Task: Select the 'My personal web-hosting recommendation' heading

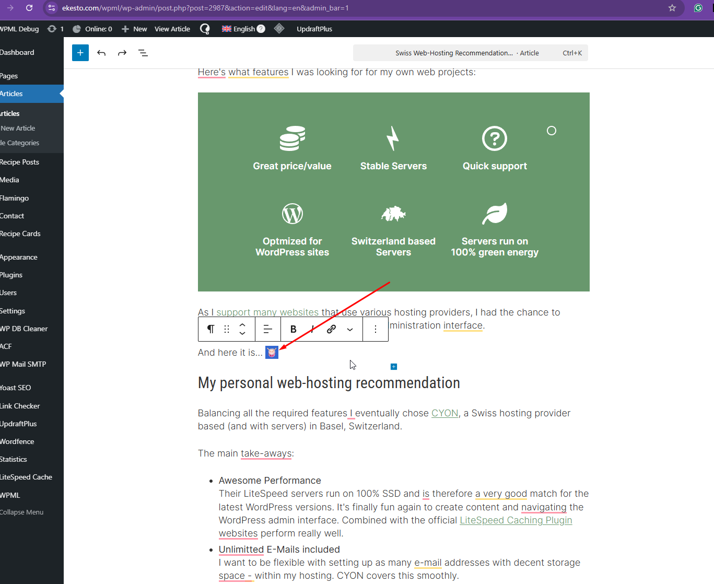Action: coord(329,383)
